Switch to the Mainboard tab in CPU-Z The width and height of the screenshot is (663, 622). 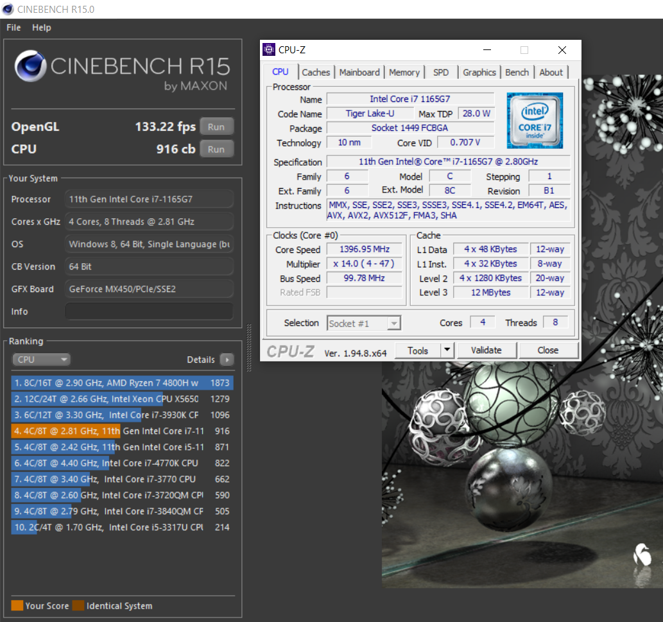[x=359, y=73]
